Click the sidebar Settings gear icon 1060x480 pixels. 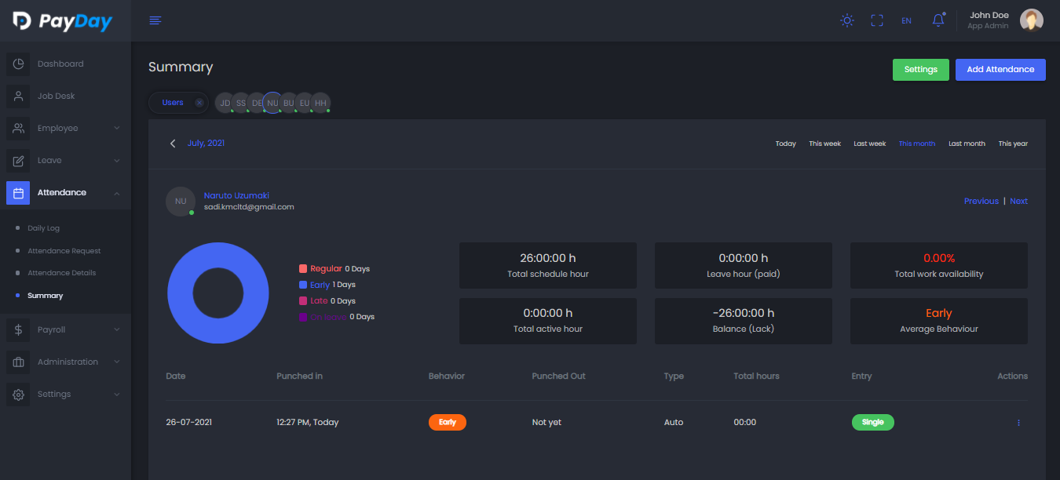[x=18, y=395]
